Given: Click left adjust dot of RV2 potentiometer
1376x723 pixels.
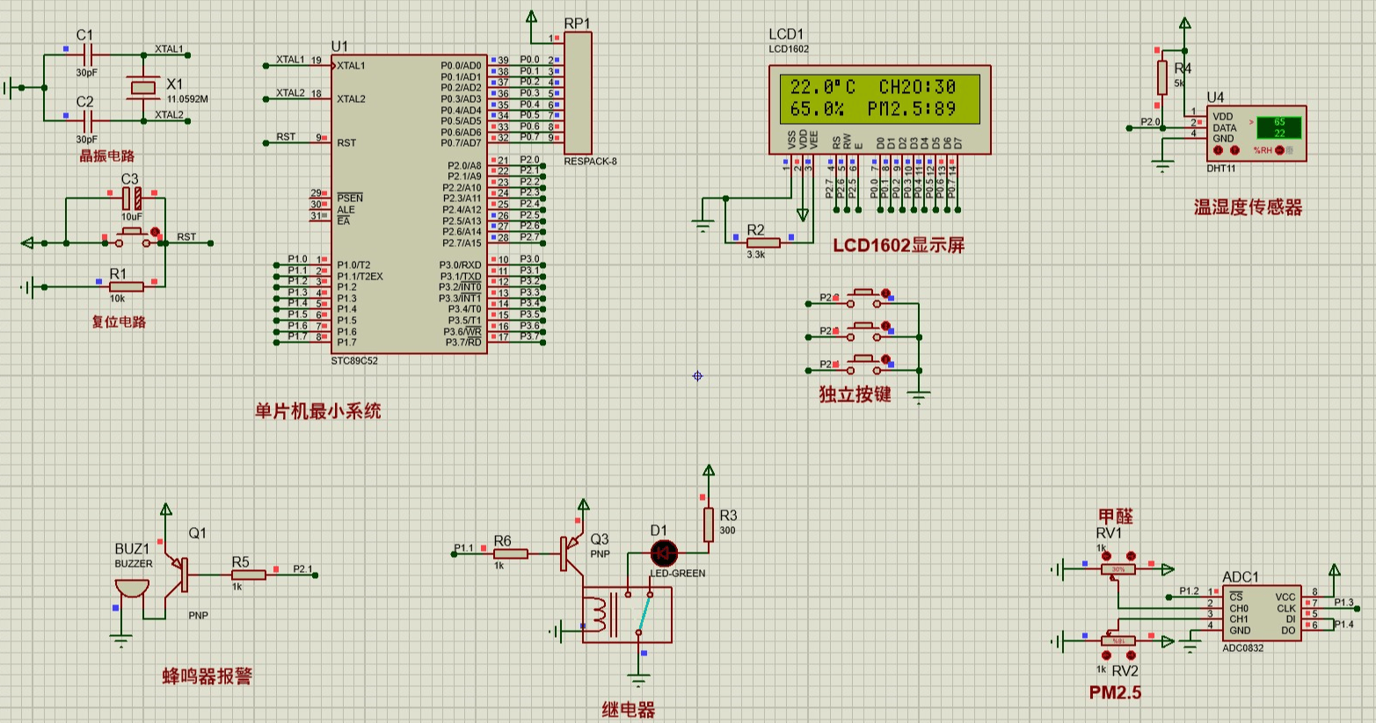Looking at the screenshot, I should [x=1106, y=655].
